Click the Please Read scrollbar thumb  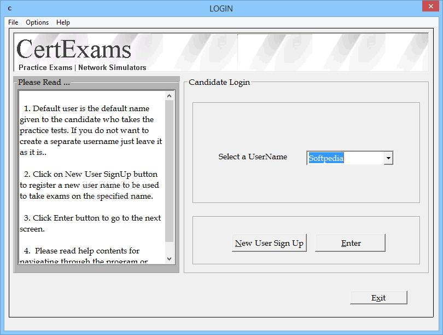click(169, 171)
